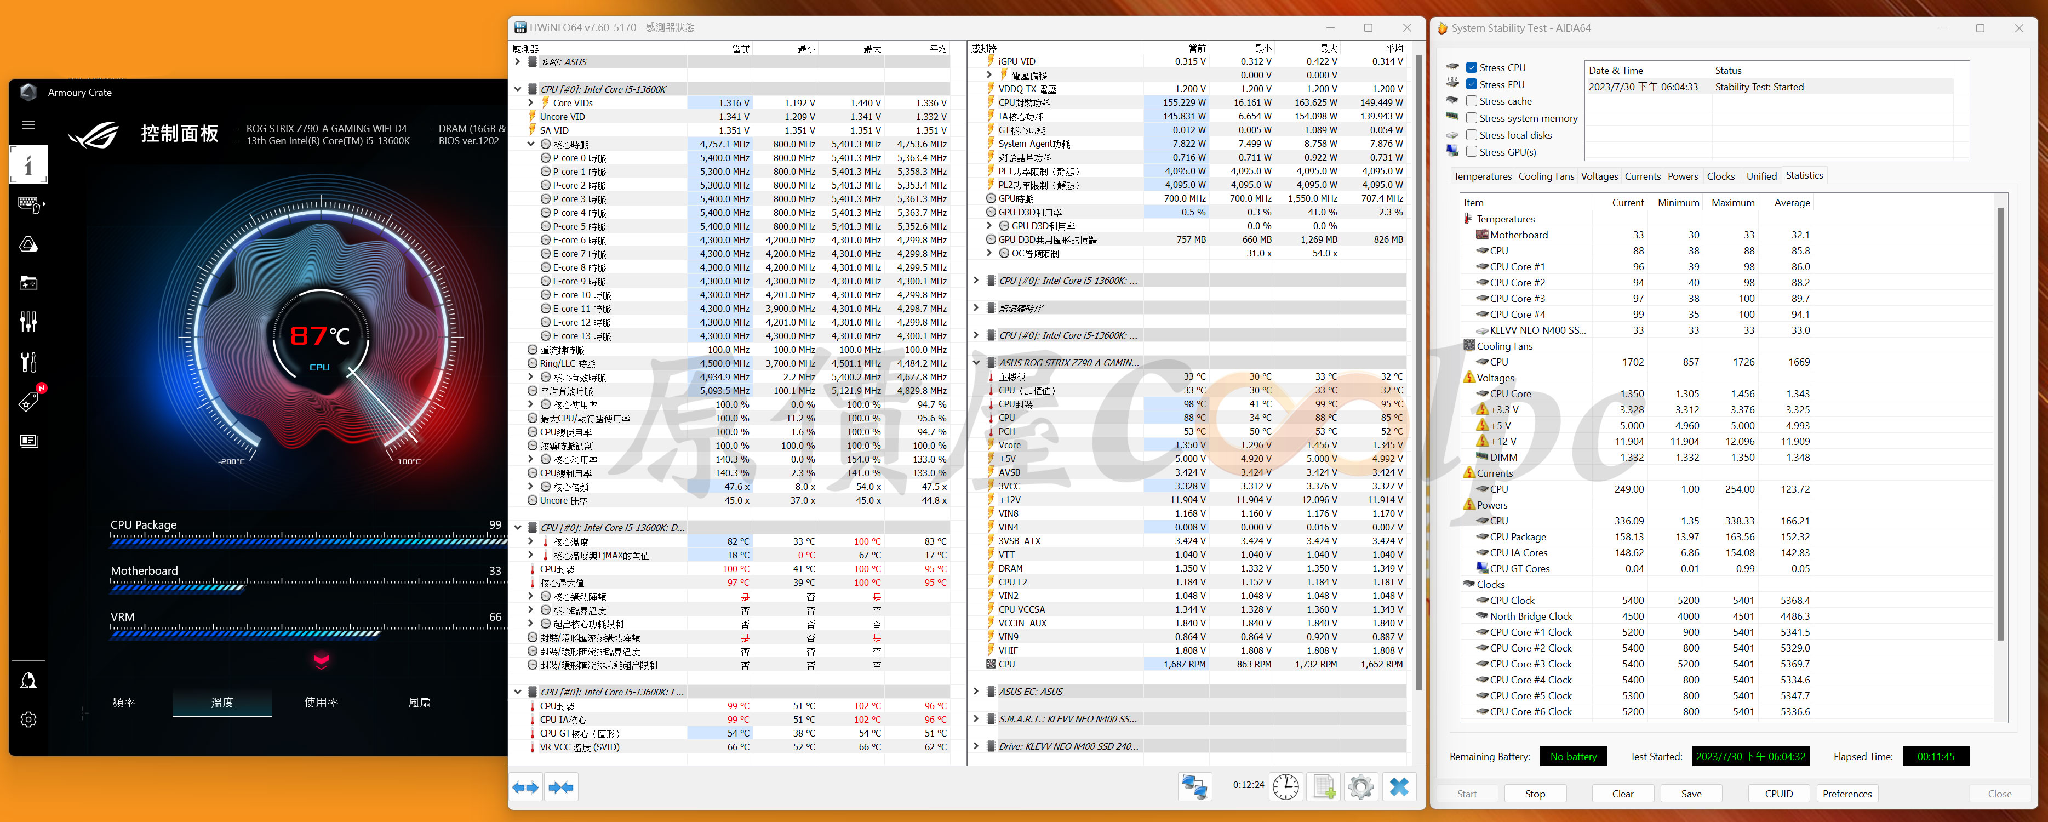Collapse the ASUS ROG STRIX Z790-A GAMIN... group
This screenshot has height=822, width=2048.
click(976, 363)
